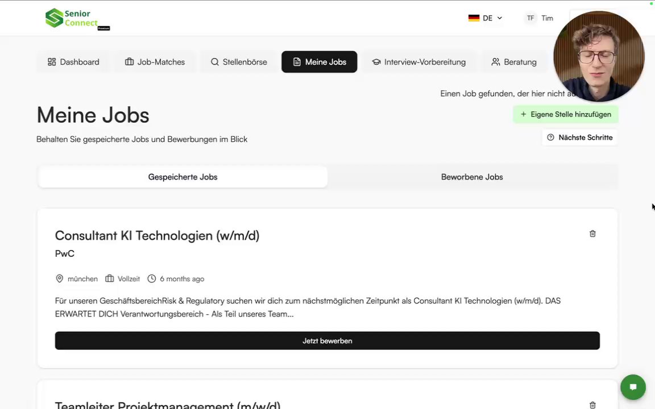655x409 pixels.
Task: Open Interview-Vorbereitung tab
Action: 418,62
